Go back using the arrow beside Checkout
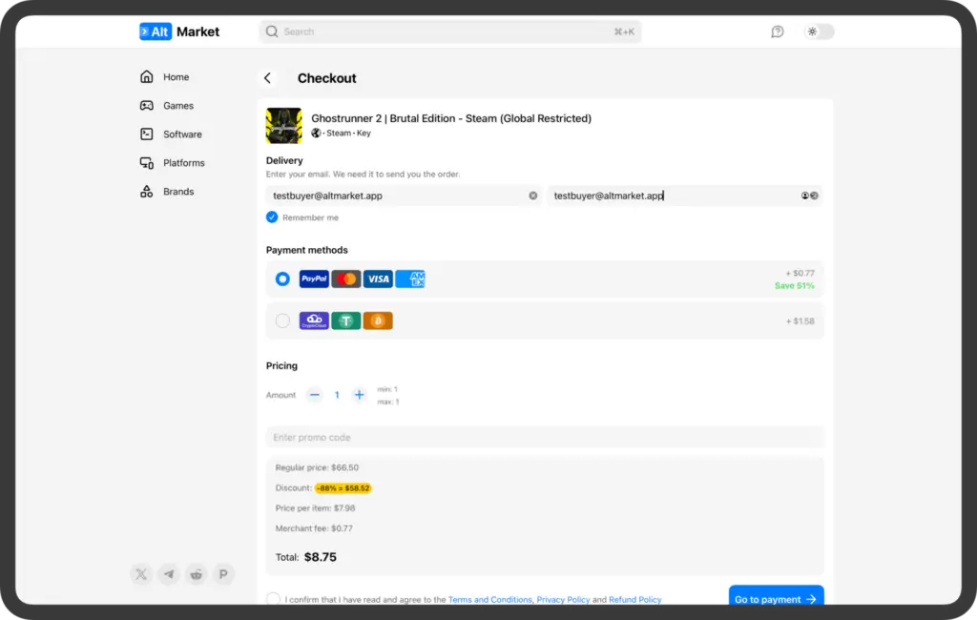Screen dimensions: 977x620 [267, 78]
